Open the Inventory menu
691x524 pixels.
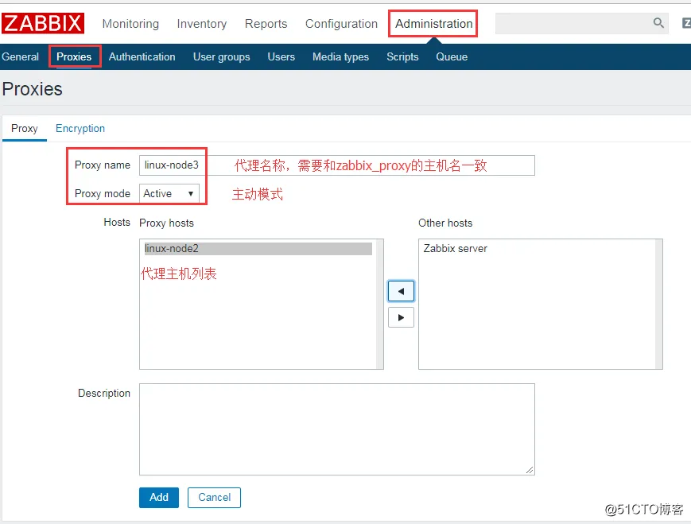click(202, 24)
